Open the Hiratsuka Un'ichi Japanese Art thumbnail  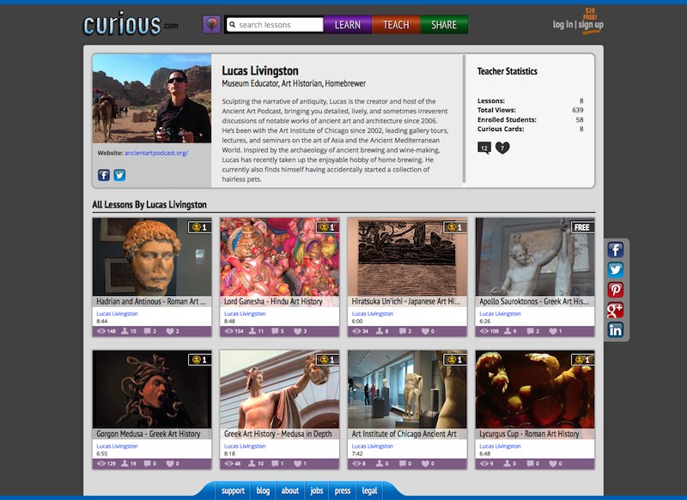pos(407,257)
